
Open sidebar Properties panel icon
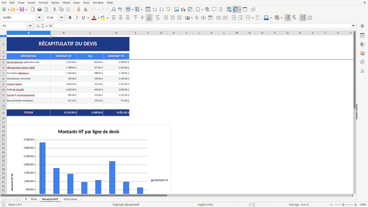pos(362,36)
